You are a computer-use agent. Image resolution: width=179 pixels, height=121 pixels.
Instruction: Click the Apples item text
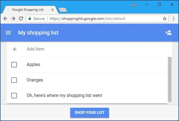tap(33, 65)
